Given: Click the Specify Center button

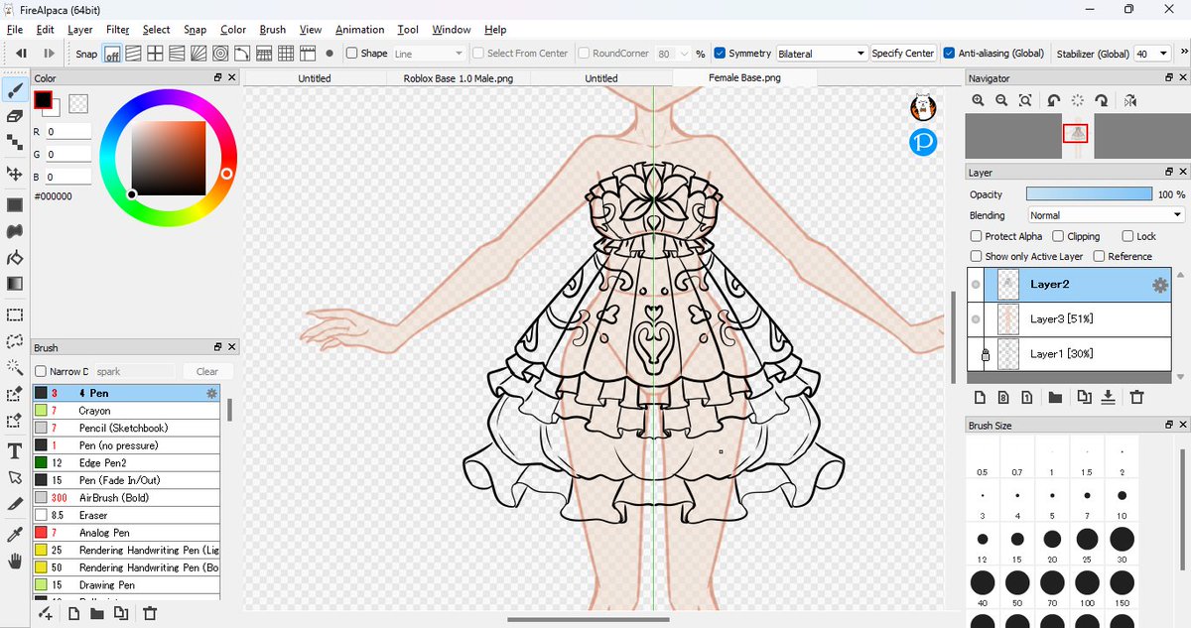Looking at the screenshot, I should [903, 54].
